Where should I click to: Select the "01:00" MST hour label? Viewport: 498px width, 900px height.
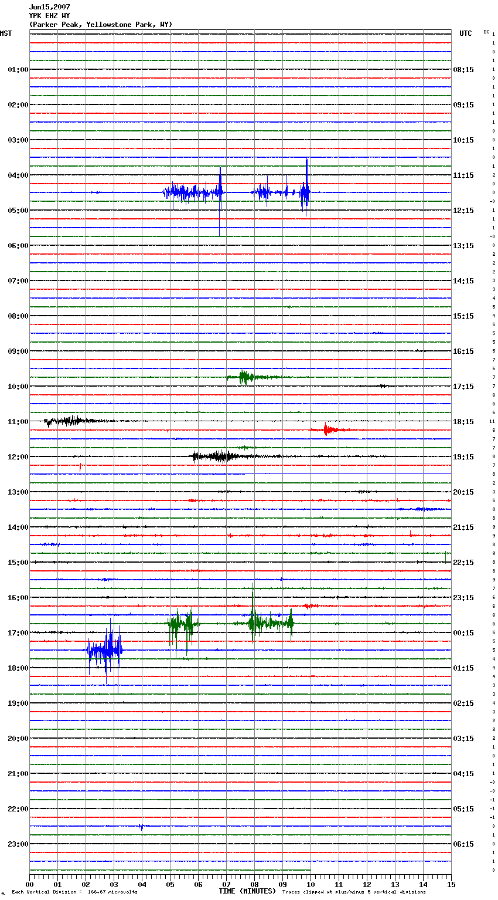click(x=18, y=70)
